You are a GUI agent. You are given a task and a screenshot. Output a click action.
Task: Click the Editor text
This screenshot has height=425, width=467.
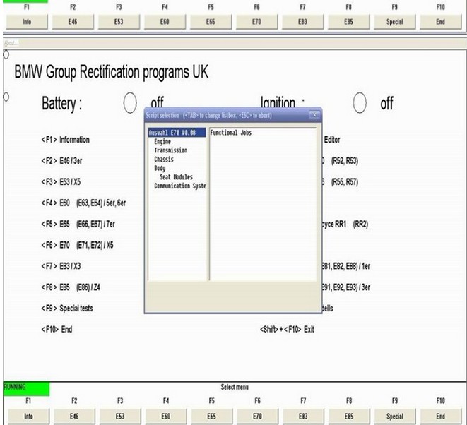pyautogui.click(x=332, y=140)
